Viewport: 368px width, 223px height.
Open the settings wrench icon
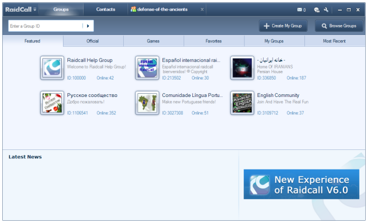click(x=326, y=9)
